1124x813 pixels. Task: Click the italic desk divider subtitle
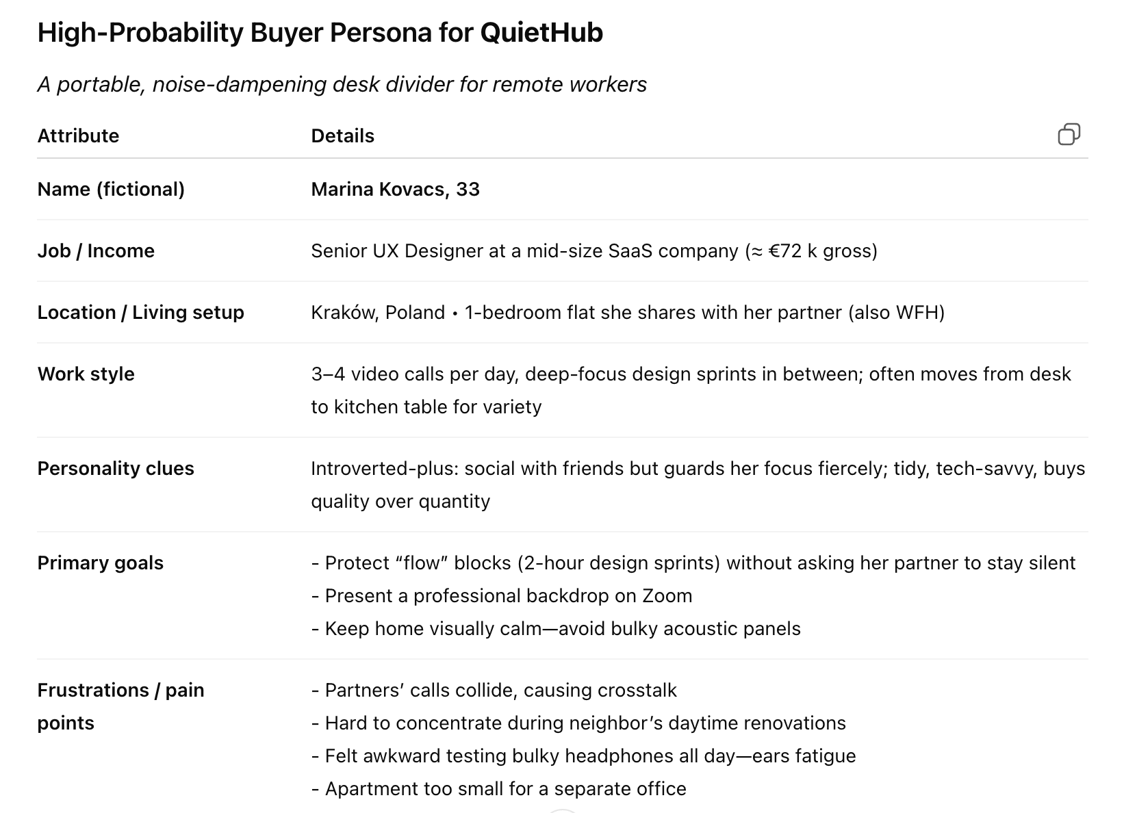[342, 84]
